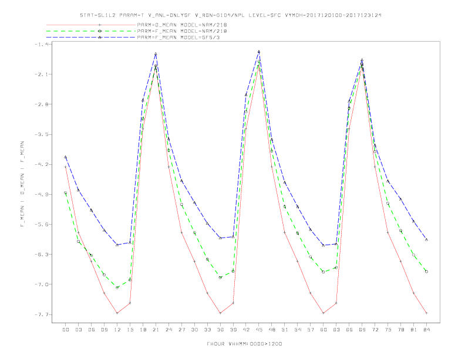Screen dimensions: 465x359
Task: Click forecast hour tick label 45
Action: click(259, 330)
